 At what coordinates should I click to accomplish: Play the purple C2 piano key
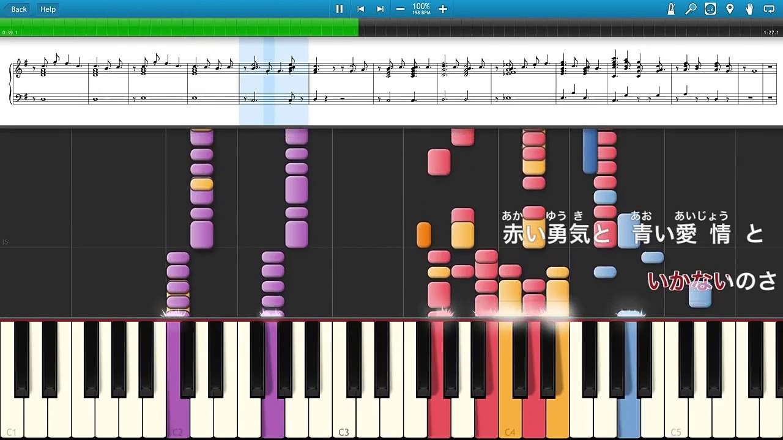pos(178,379)
